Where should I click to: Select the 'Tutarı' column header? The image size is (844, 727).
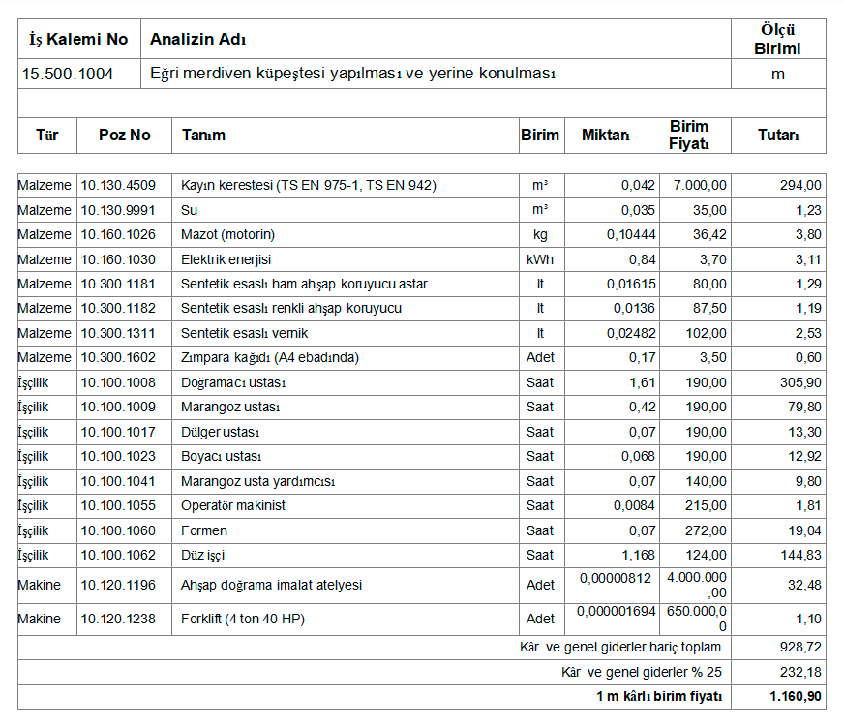(x=778, y=136)
